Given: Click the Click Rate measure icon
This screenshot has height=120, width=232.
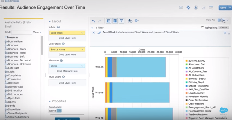Looking at the screenshot, I should 6,68.
